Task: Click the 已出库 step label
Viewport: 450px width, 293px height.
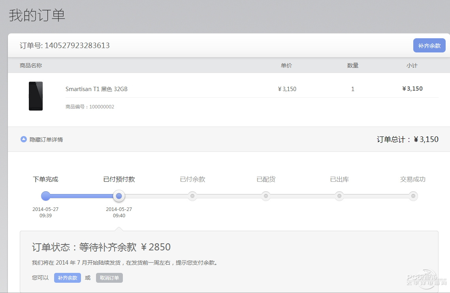Action: pos(339,179)
